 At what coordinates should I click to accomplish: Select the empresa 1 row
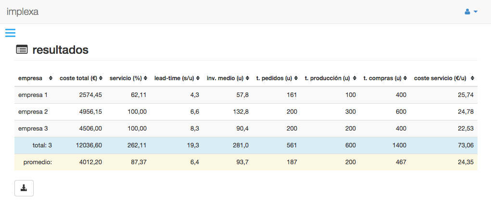tap(246, 95)
